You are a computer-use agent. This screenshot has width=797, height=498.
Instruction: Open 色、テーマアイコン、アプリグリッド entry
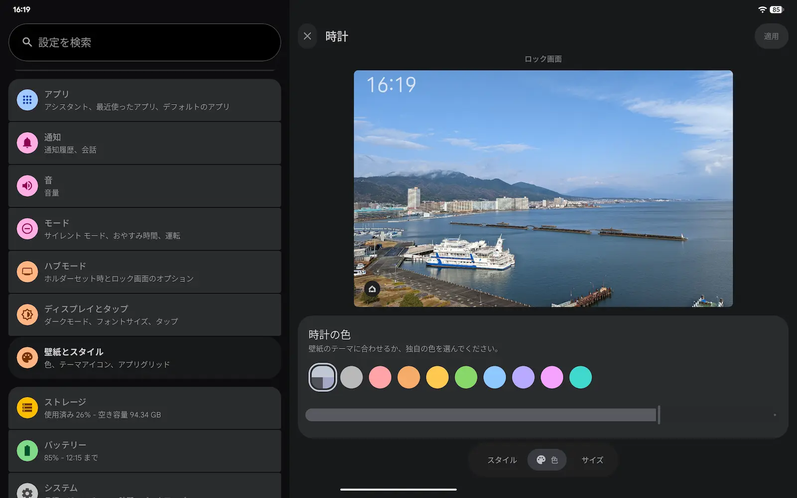[x=107, y=365]
